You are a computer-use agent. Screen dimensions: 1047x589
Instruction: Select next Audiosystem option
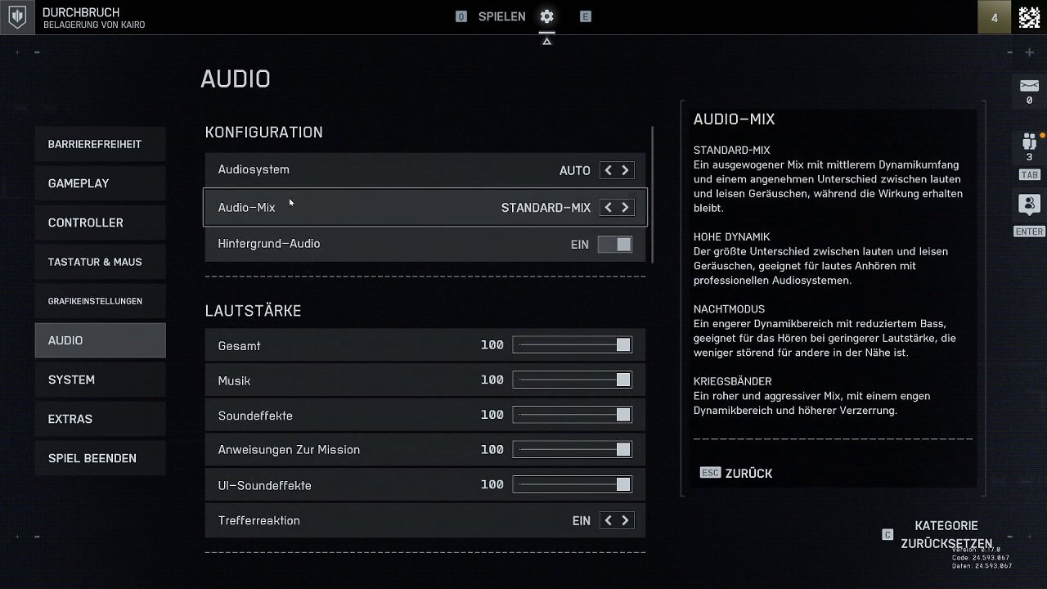tap(626, 170)
